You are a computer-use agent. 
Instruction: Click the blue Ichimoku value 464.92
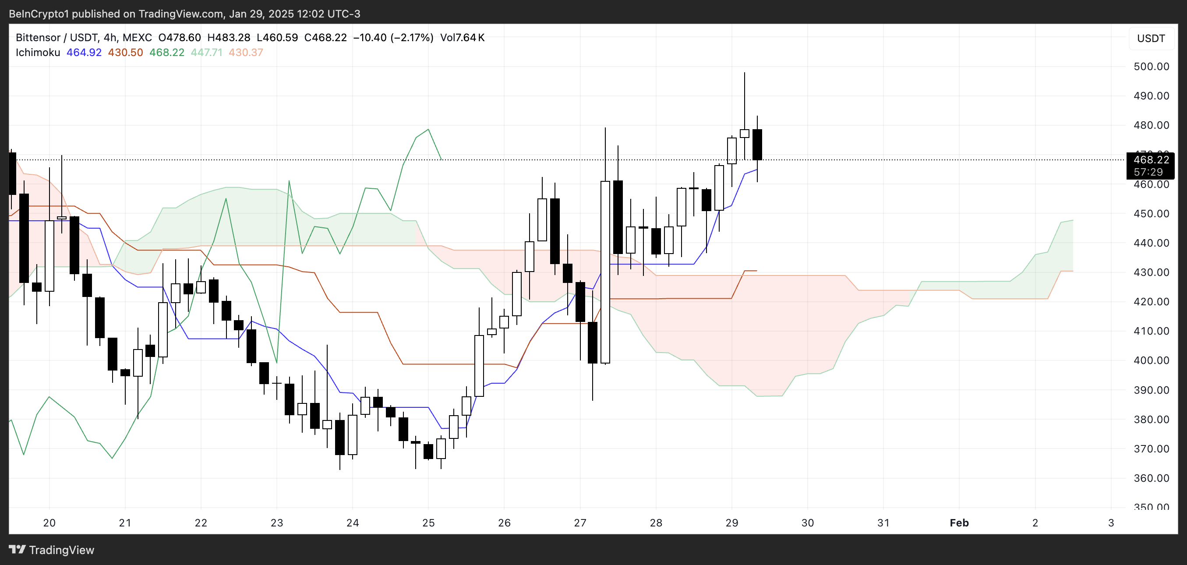click(84, 53)
